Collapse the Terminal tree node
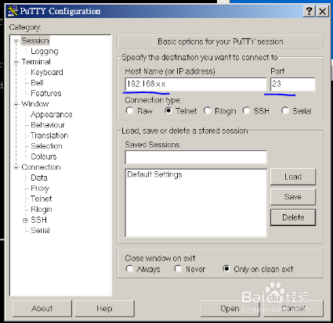Viewport: 333px width, 323px height. pos(16,62)
